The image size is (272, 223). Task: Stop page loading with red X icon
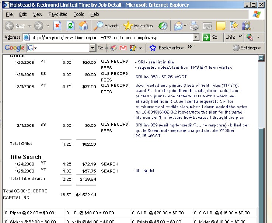click(57, 26)
